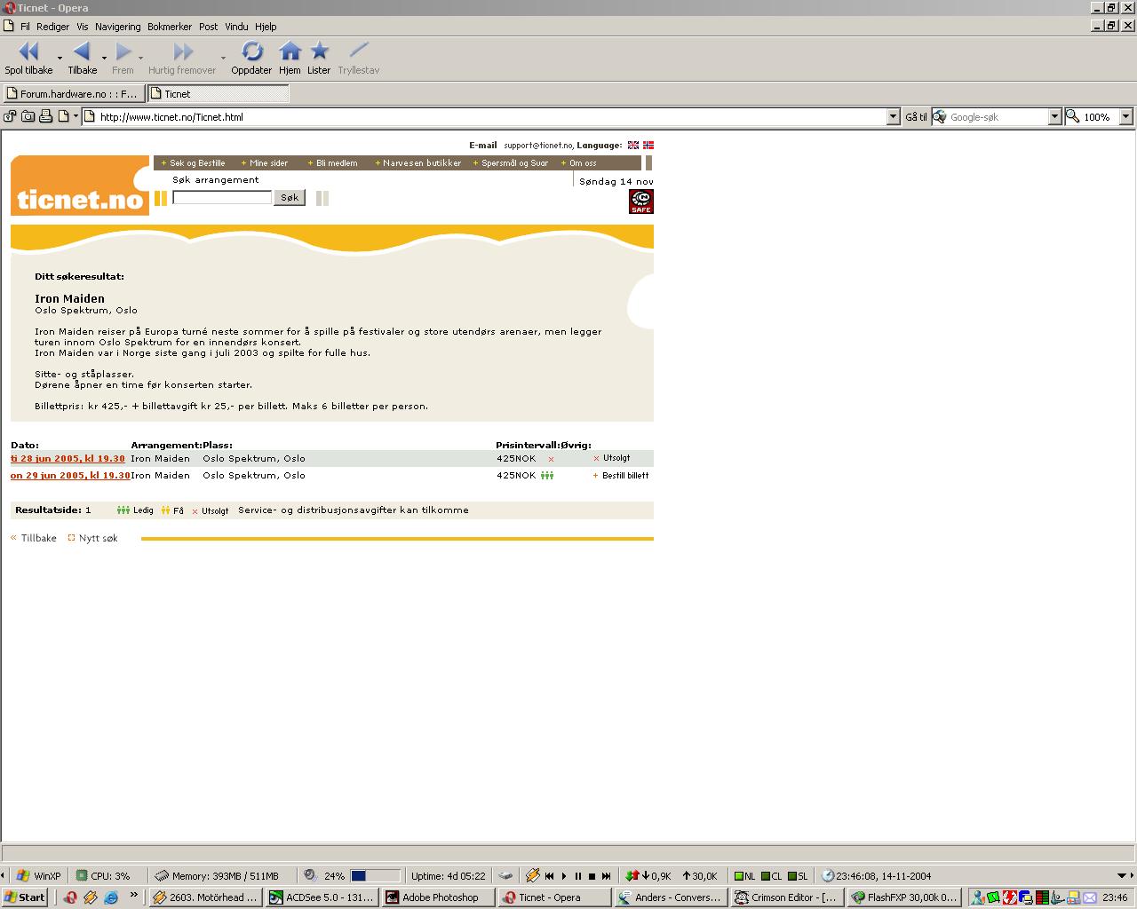
Task: Go back with the Tilbake arrow
Action: (x=82, y=51)
